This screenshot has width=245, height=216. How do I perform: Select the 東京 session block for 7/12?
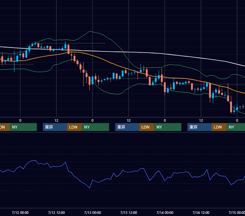pyautogui.click(x=55, y=127)
